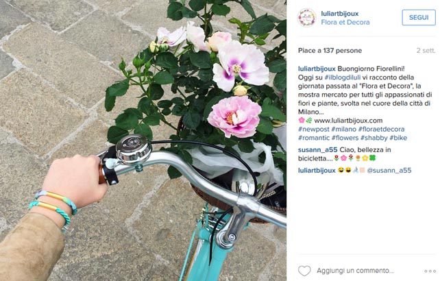Click the @susann_a55 mention in reply
This screenshot has height=281, width=440.
click(x=389, y=171)
